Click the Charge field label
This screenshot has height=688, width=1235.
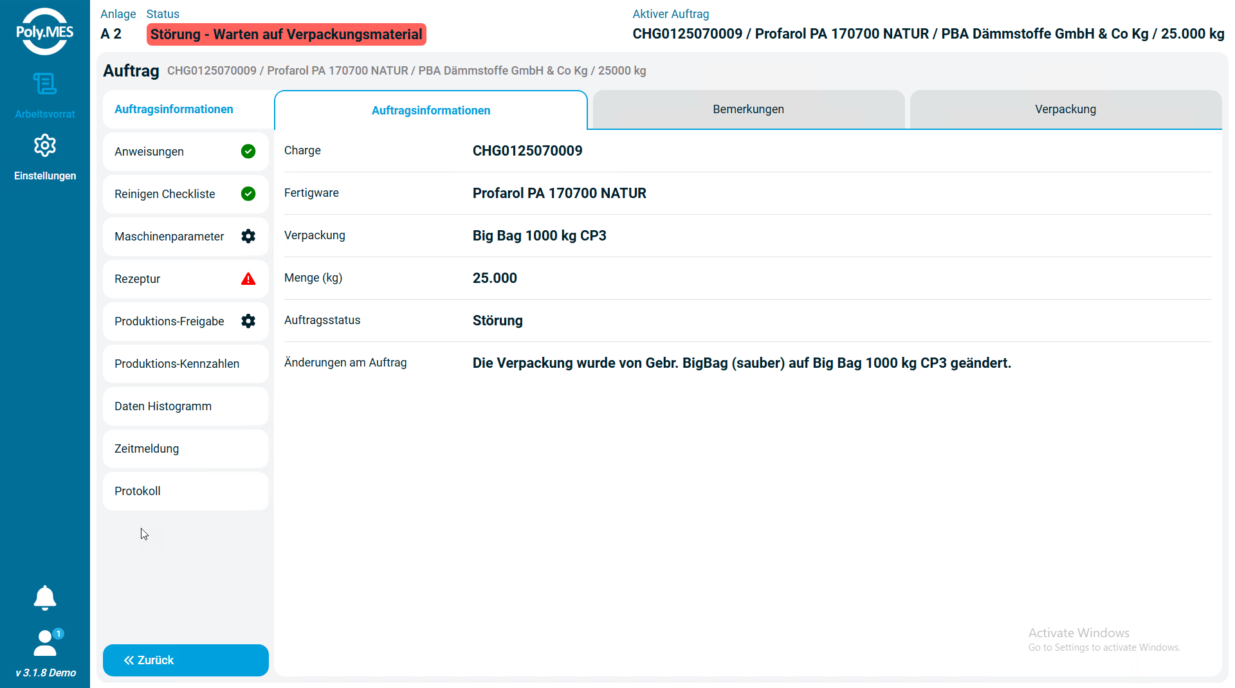(302, 150)
